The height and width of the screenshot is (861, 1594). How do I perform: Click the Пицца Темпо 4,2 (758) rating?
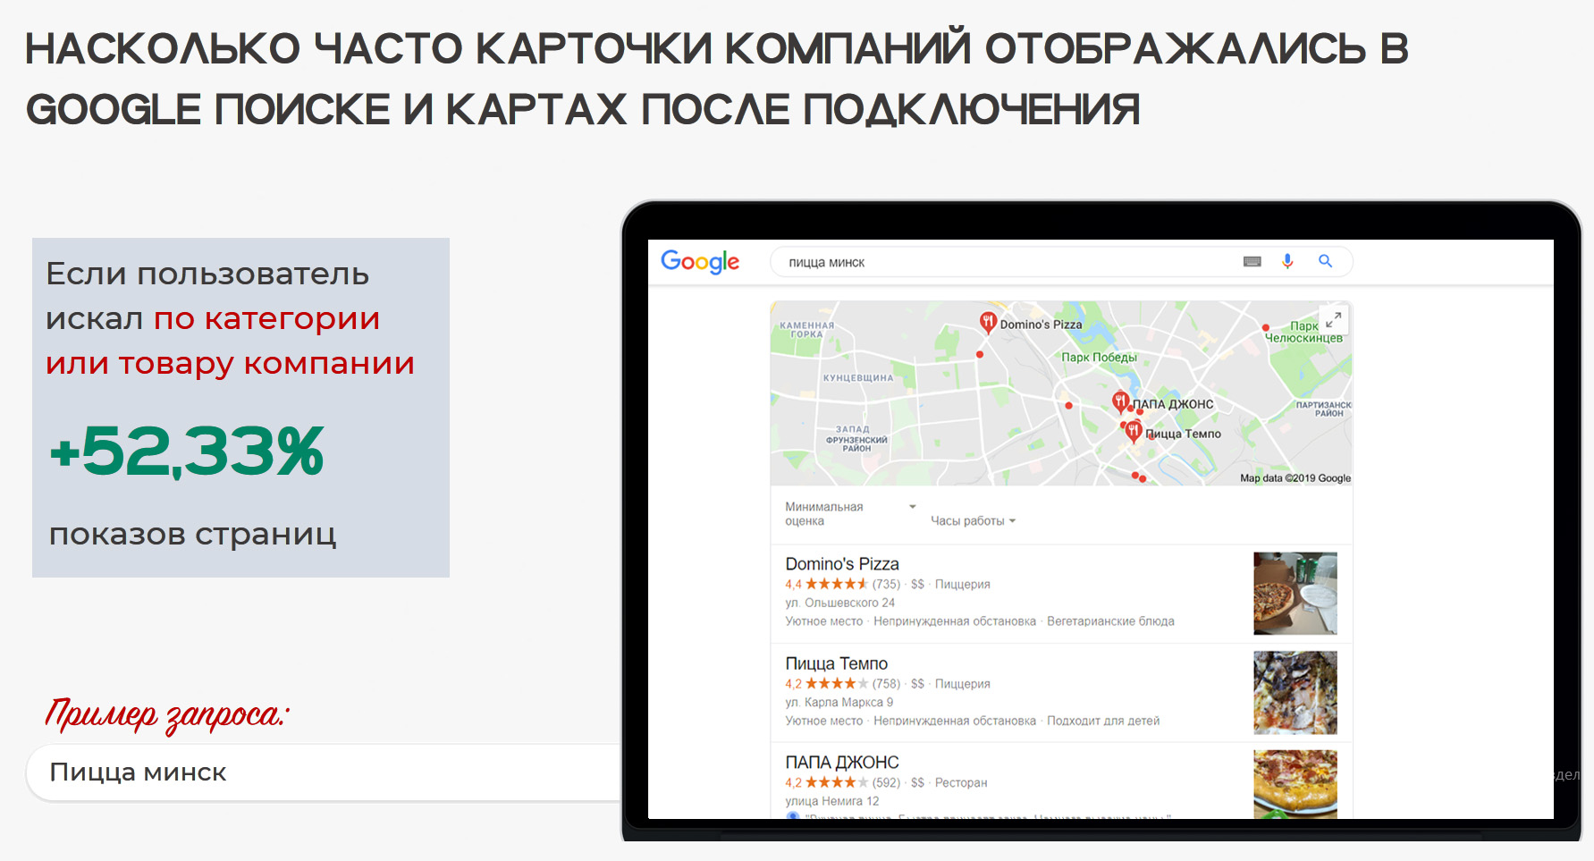point(843,683)
